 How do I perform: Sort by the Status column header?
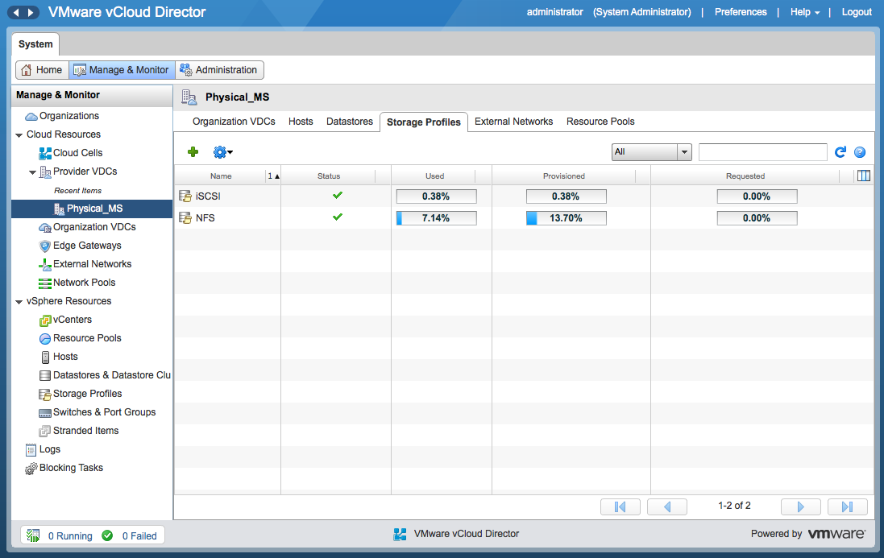[x=329, y=176]
